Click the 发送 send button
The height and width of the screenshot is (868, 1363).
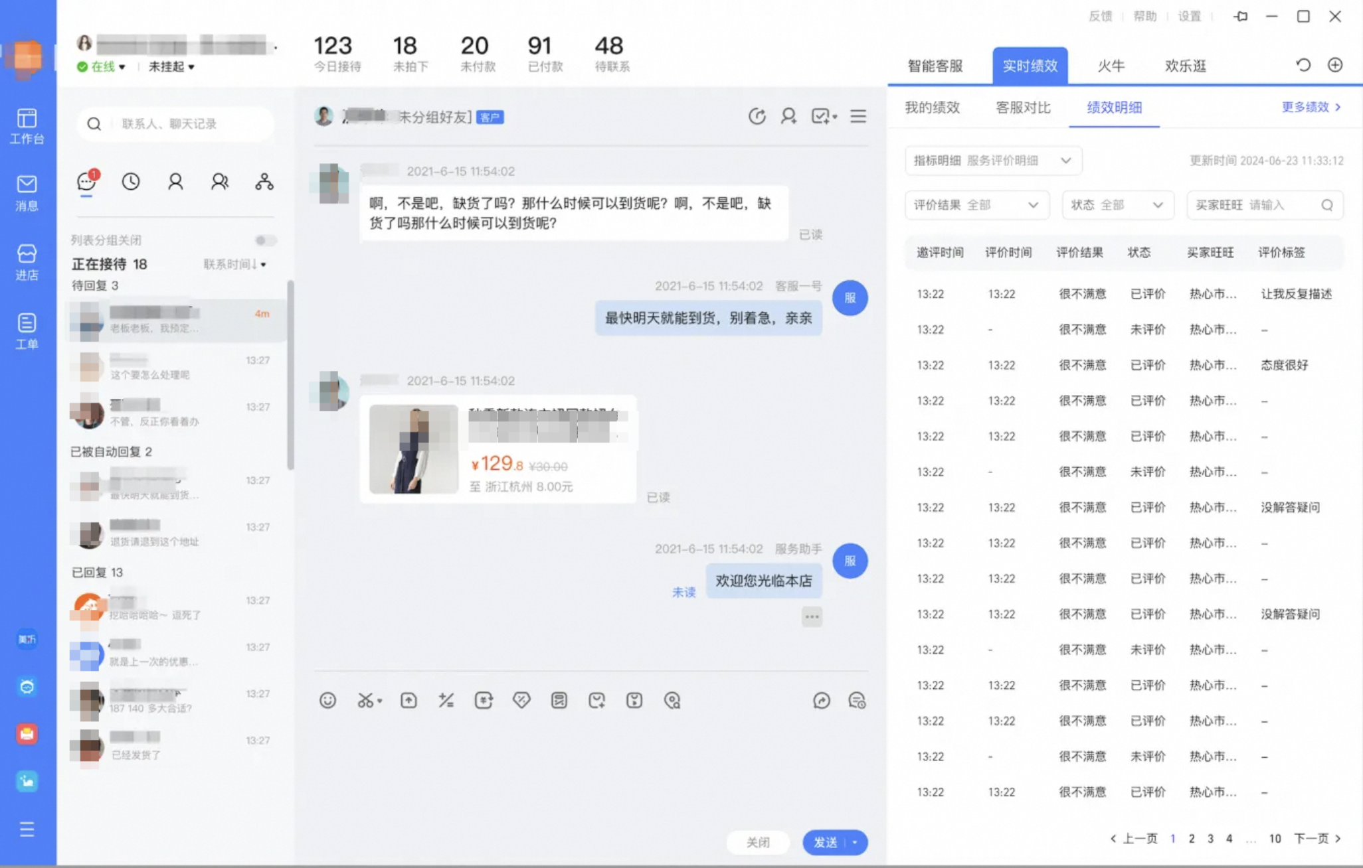(825, 842)
